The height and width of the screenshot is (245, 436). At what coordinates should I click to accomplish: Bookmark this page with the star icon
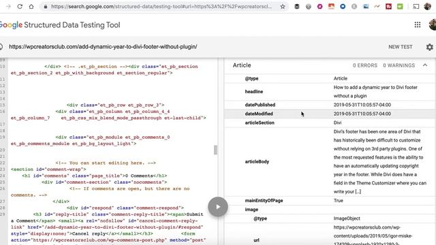pyautogui.click(x=283, y=6)
